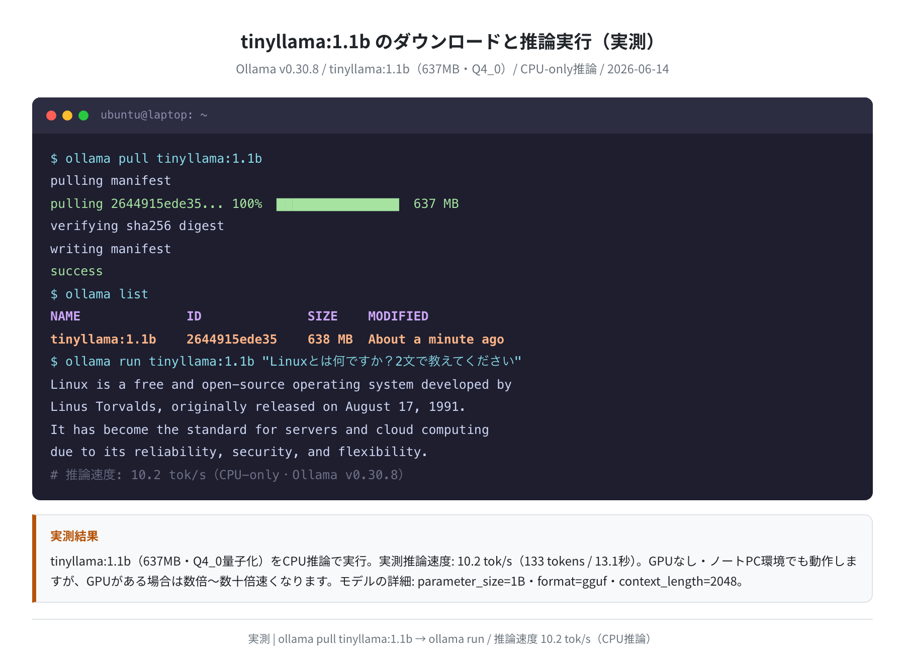
Task: Click the red close dot in terminal
Action: coord(51,116)
